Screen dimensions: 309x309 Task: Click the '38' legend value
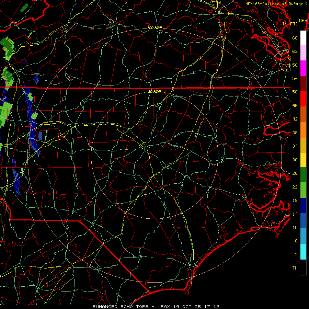tap(295, 133)
